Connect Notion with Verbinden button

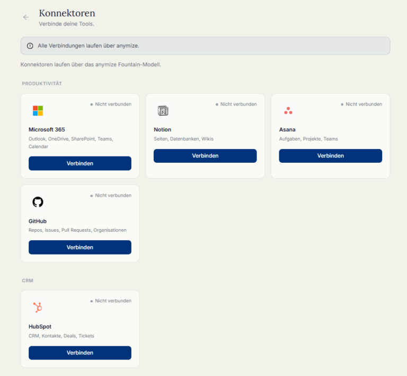[205, 156]
